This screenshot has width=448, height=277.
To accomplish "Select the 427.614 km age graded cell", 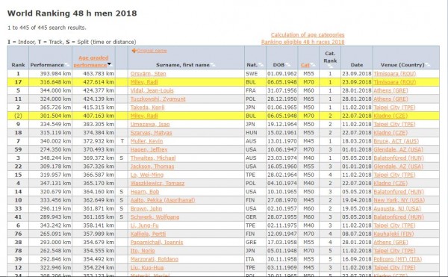I will click(x=94, y=82).
